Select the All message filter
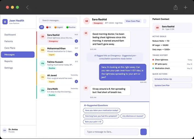194x139 pixels. point(42,27)
